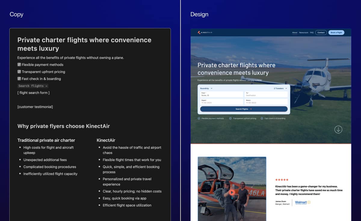361x221 pixels.
Task: Click the 'Traditional private air charter' column heading
Action: [46, 140]
